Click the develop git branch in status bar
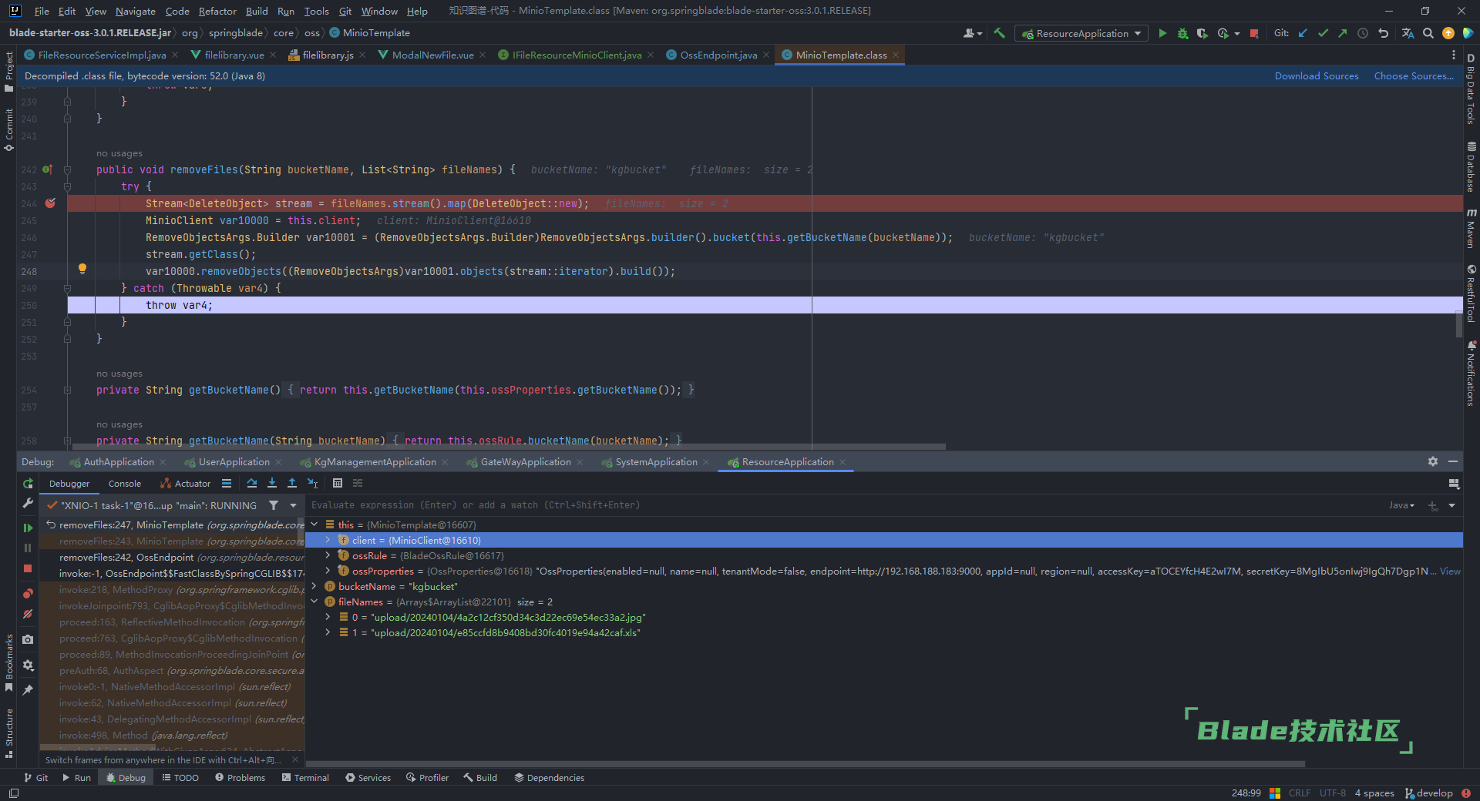 click(x=1428, y=793)
